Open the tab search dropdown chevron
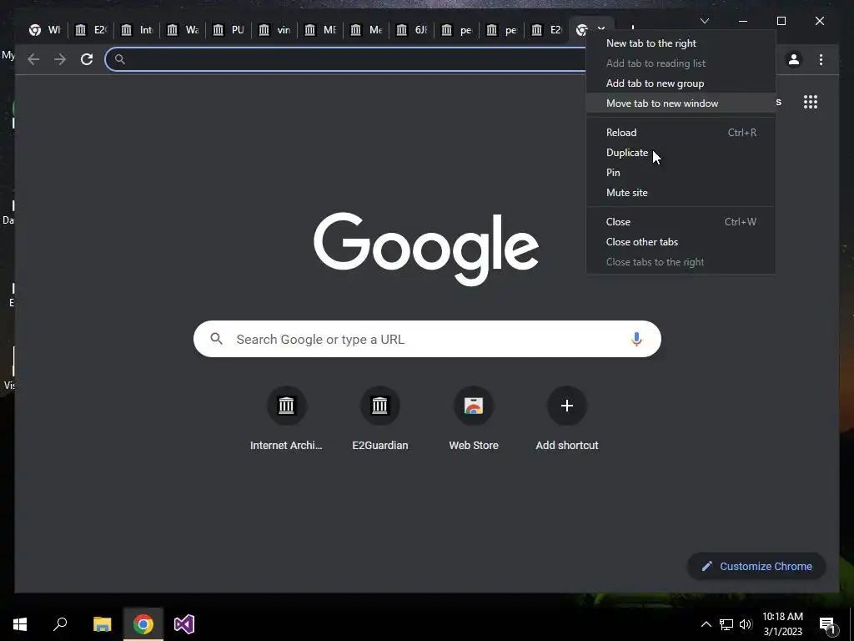 point(704,21)
